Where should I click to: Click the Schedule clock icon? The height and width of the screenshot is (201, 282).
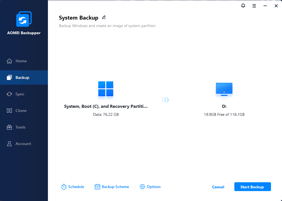coord(64,187)
